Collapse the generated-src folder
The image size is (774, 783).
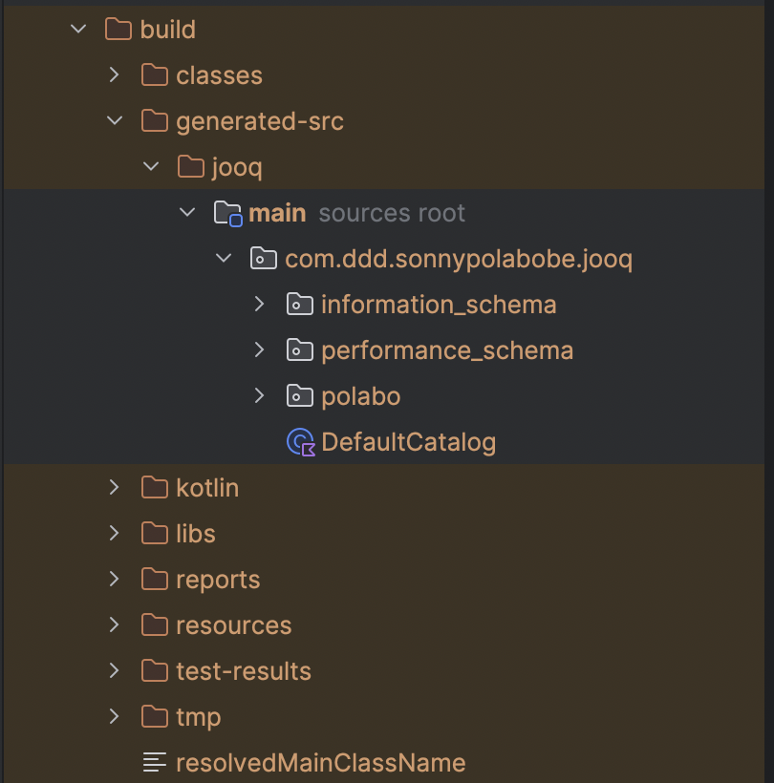coord(115,120)
